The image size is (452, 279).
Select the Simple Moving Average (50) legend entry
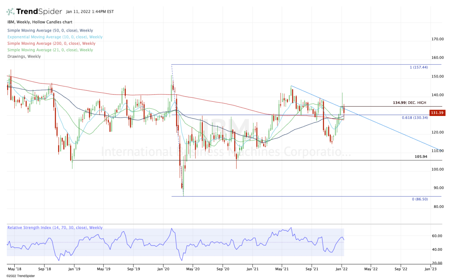coord(50,30)
